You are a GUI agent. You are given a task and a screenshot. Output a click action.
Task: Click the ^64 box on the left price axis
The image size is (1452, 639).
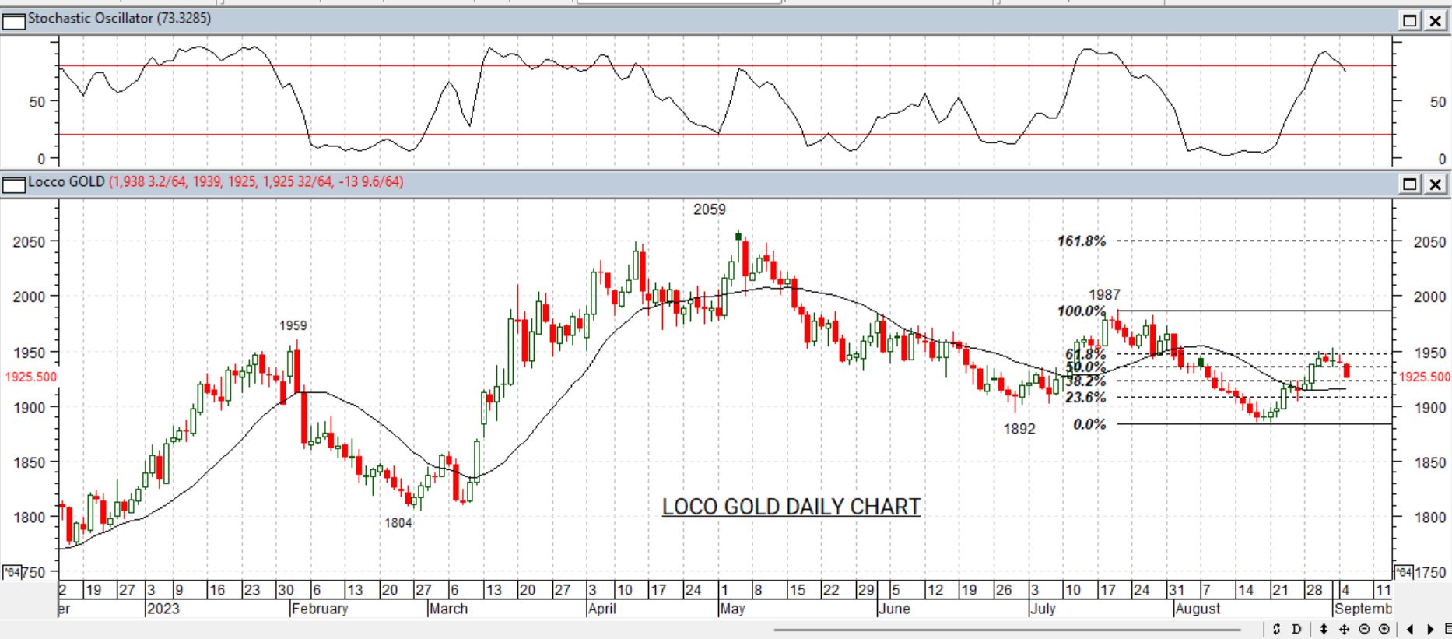12,572
